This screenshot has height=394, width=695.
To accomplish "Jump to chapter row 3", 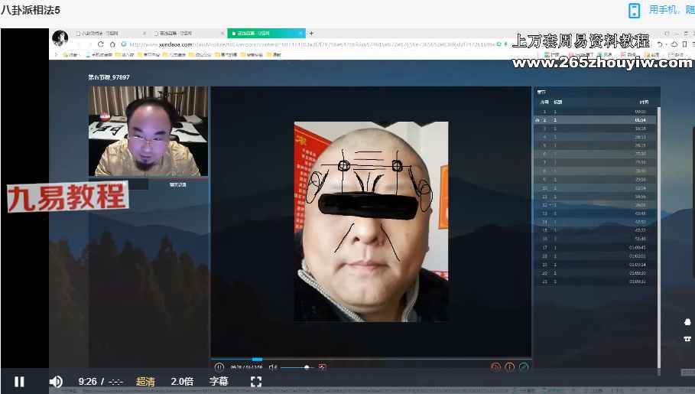I will [x=595, y=129].
